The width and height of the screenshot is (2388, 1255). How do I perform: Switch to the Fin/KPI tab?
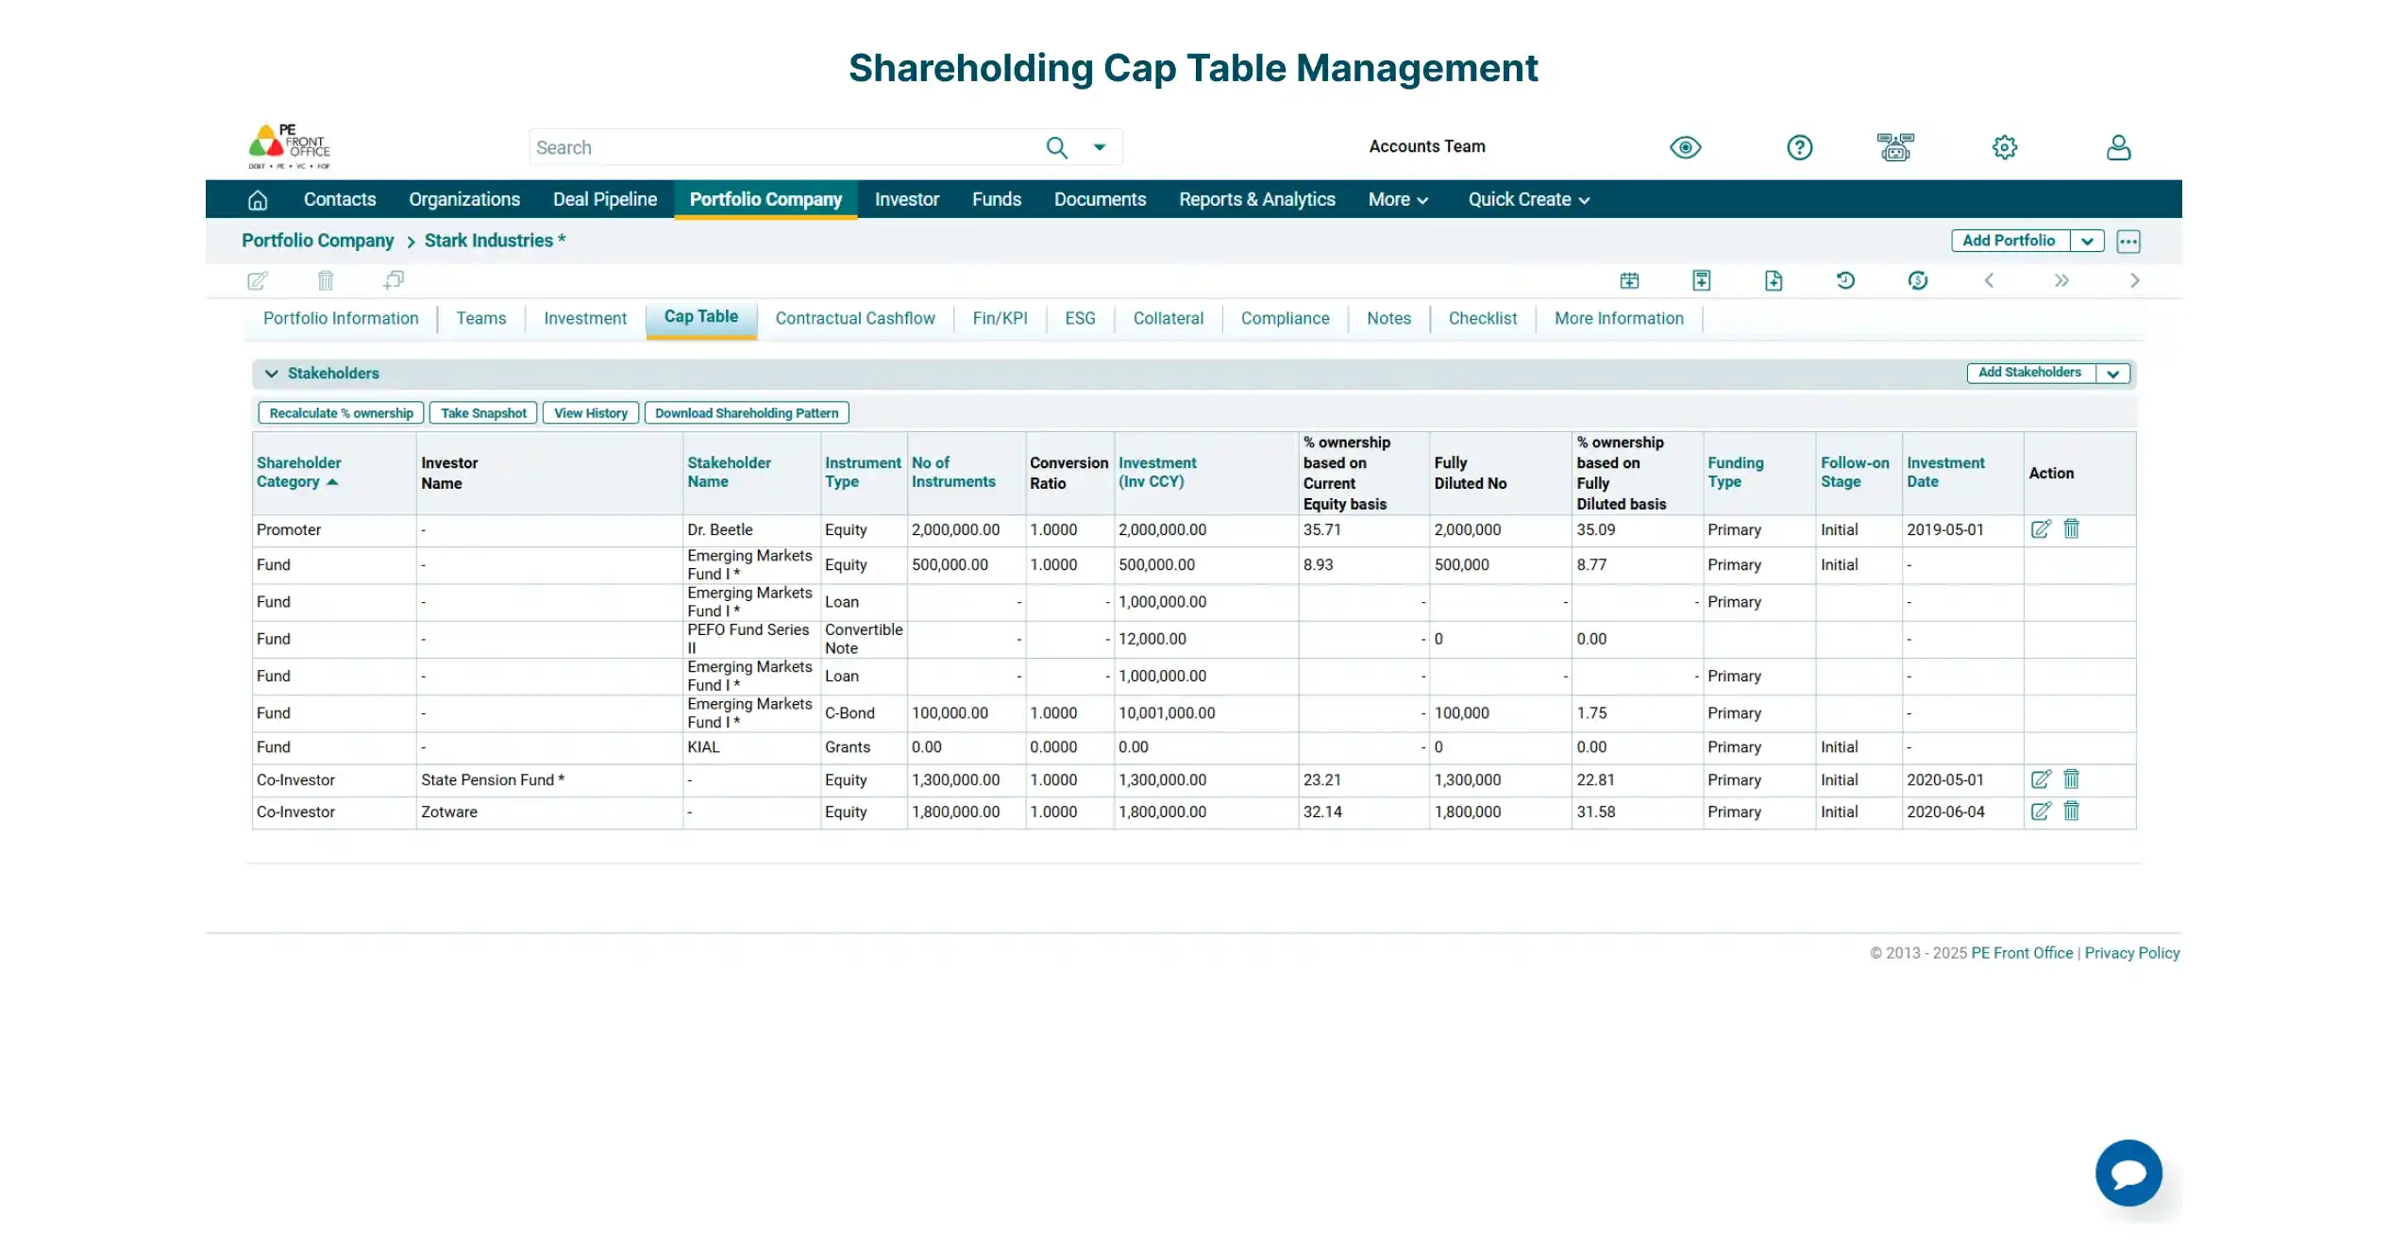(1000, 318)
